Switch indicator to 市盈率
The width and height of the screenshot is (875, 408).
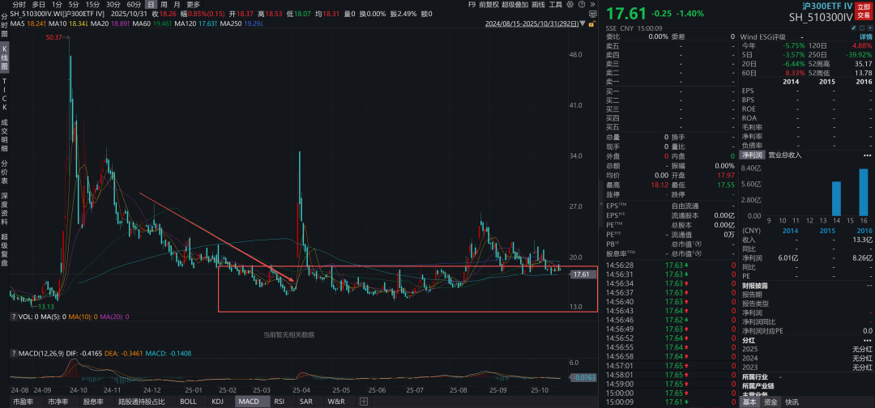[22, 402]
